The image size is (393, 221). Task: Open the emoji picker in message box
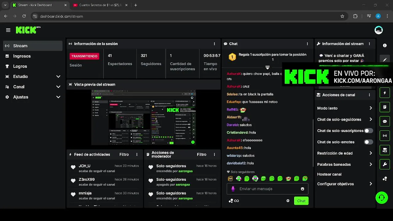pyautogui.click(x=302, y=189)
